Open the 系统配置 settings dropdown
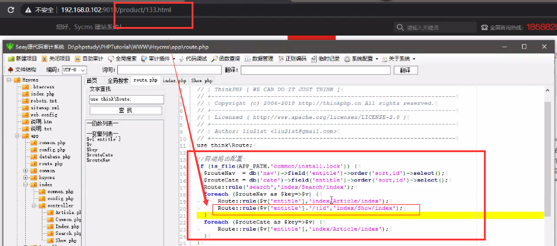Screen dimensions: 557x246 click(362, 59)
